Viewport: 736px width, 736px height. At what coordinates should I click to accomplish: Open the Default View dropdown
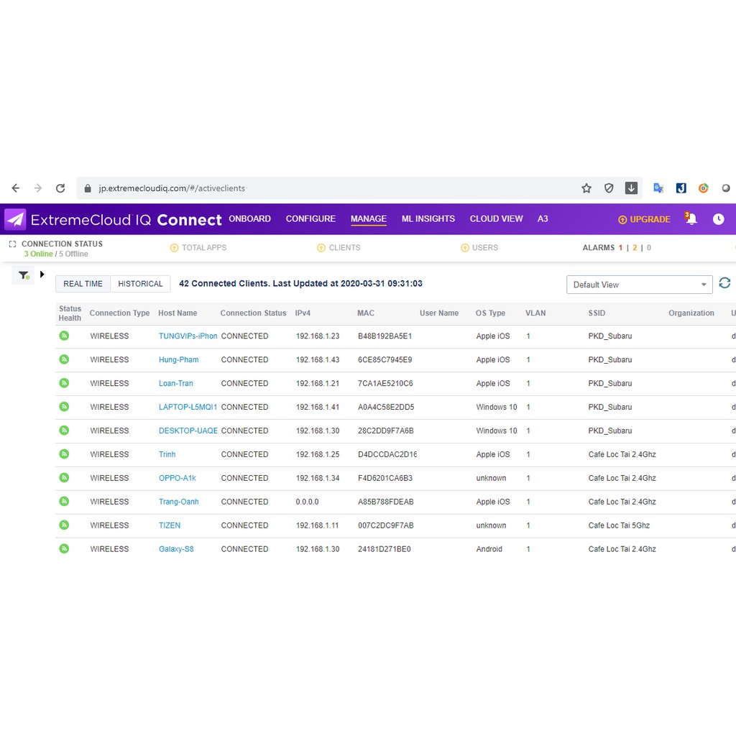(639, 285)
